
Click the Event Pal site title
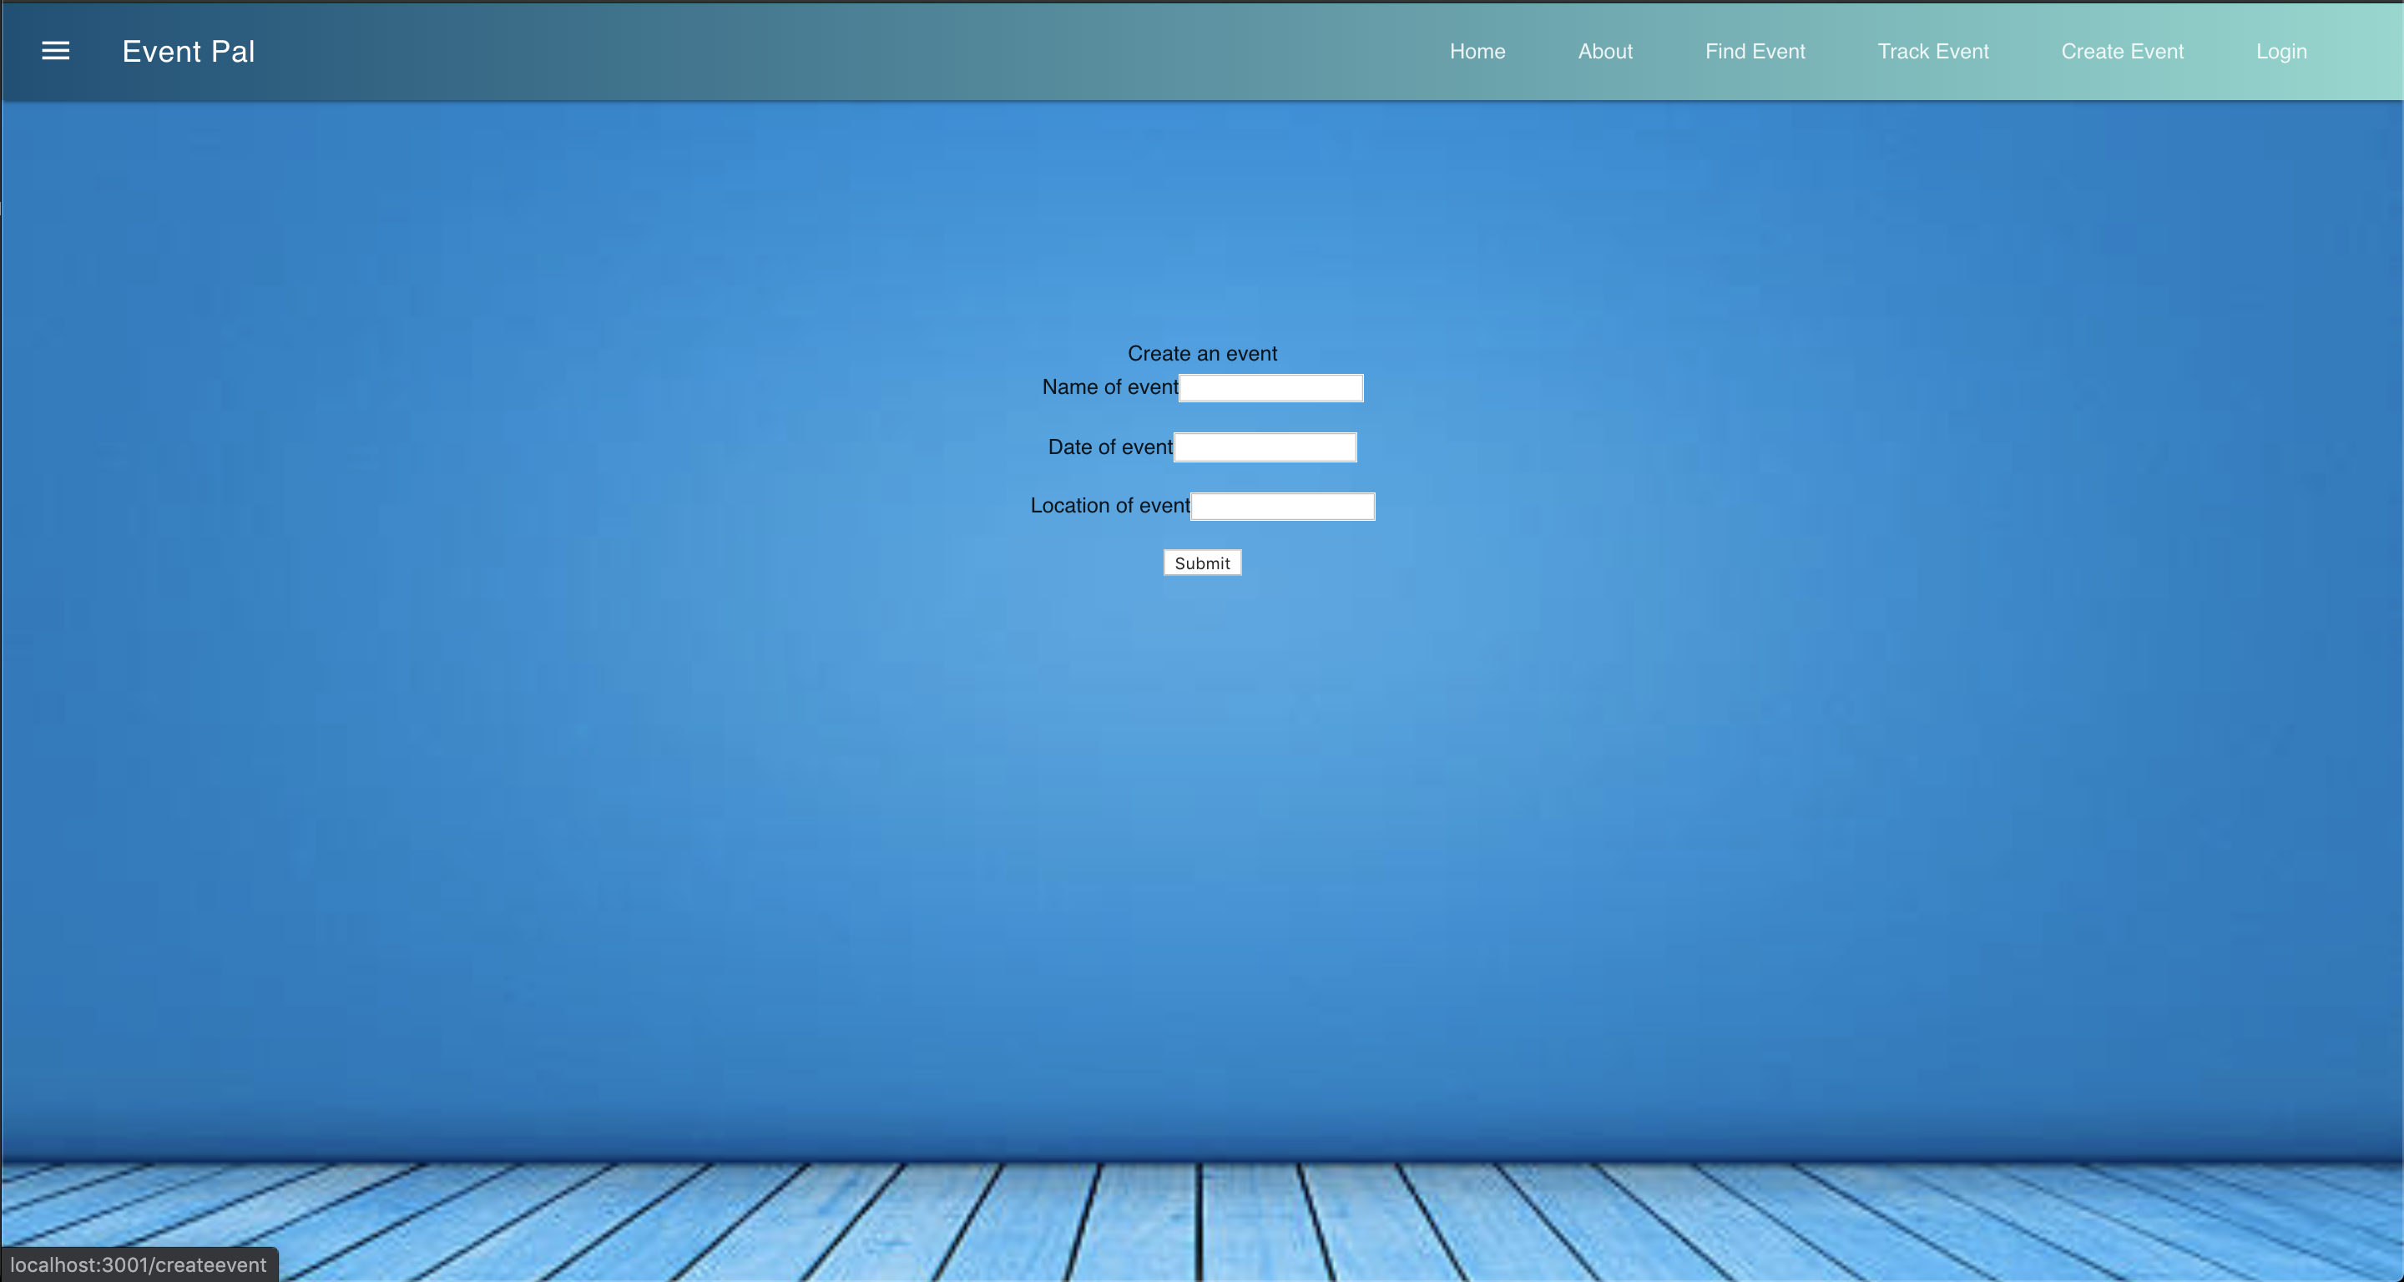tap(188, 51)
